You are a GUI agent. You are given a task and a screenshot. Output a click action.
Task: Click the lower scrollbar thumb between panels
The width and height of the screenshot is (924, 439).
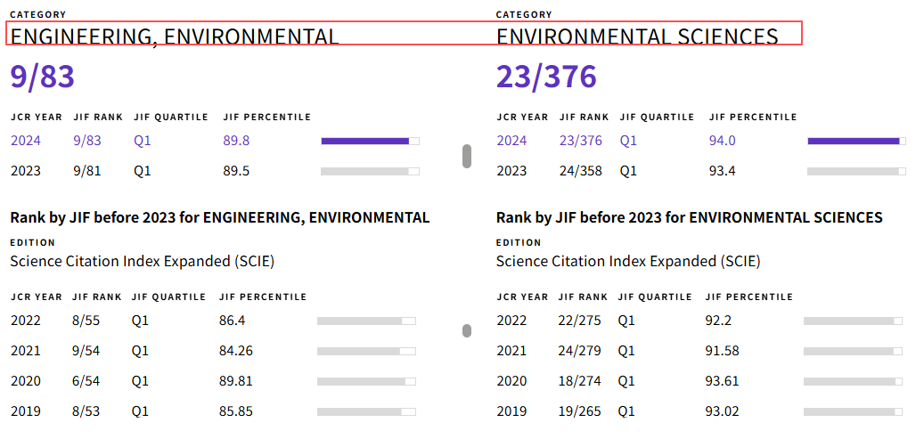pyautogui.click(x=466, y=331)
